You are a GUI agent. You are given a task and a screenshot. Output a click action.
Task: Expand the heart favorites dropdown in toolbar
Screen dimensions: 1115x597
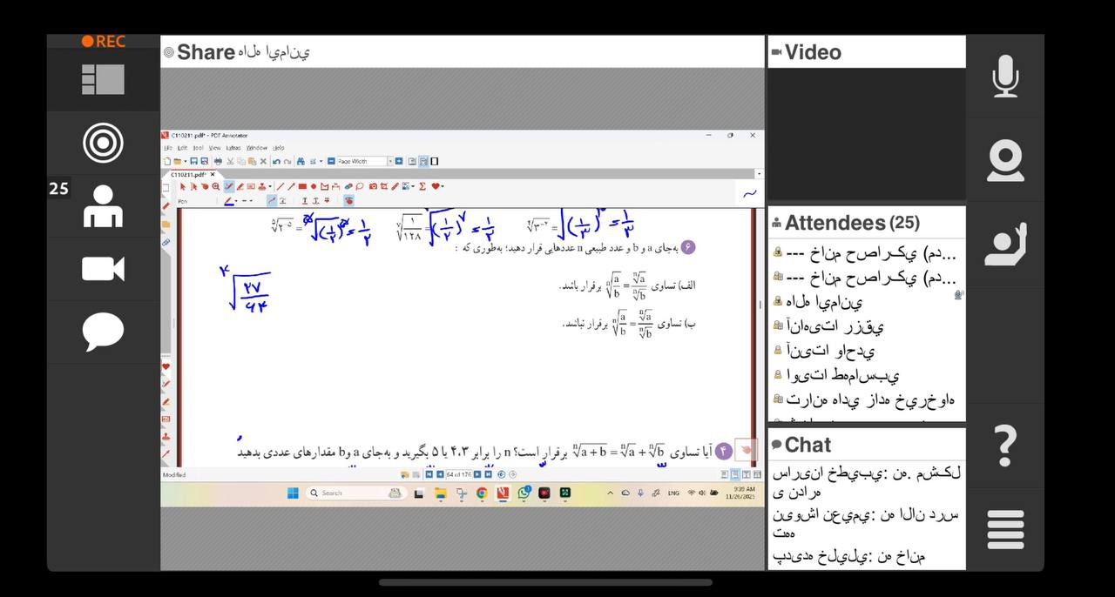click(x=443, y=186)
